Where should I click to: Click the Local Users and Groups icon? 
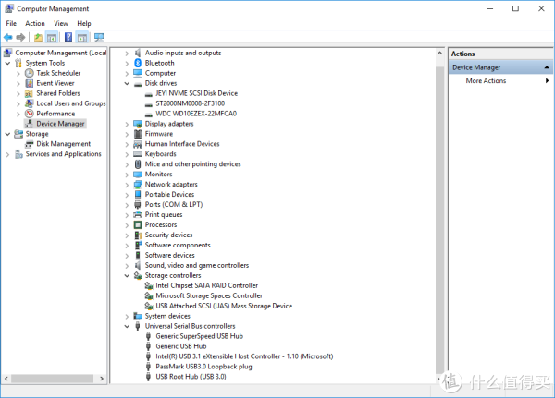29,103
